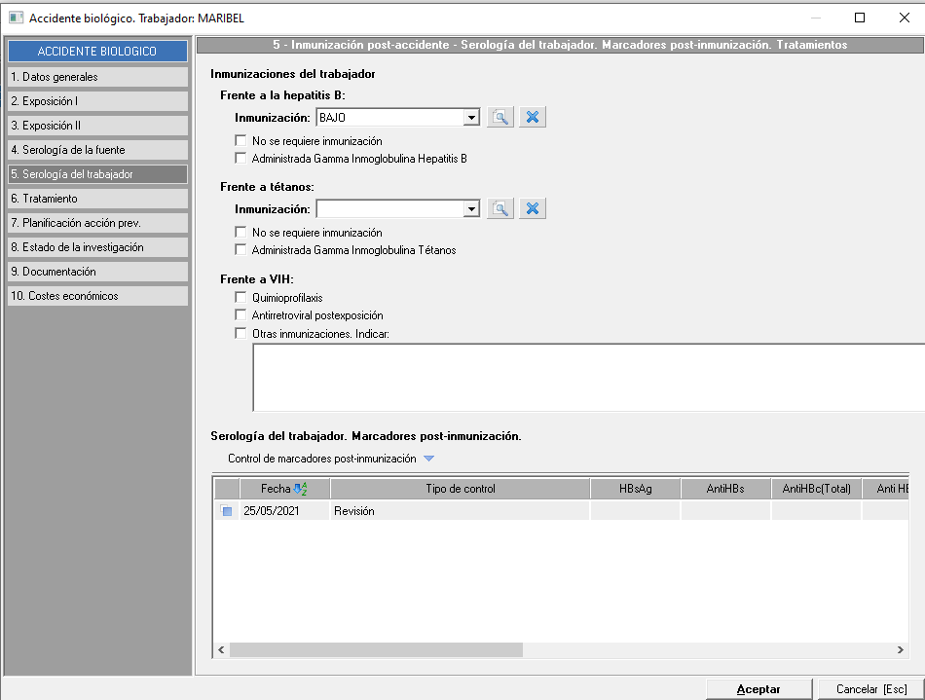
Task: Check the Quimioprofilaxis option
Action: click(241, 297)
